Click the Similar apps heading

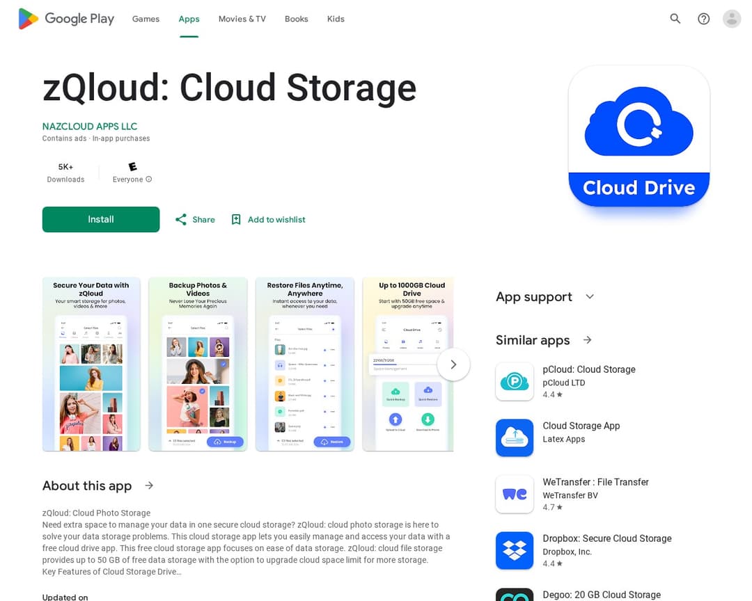(x=533, y=339)
